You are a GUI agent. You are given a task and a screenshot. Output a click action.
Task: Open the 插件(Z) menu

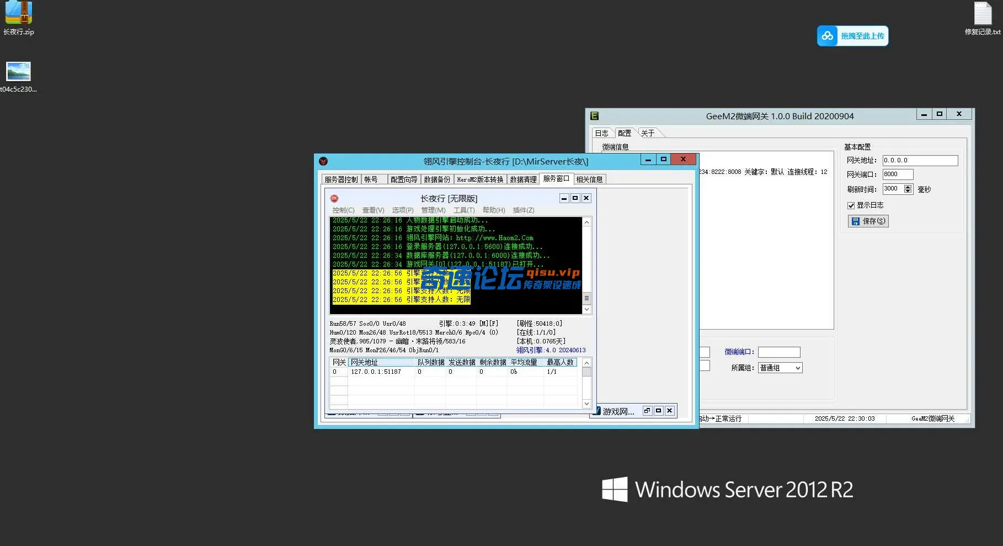(524, 210)
